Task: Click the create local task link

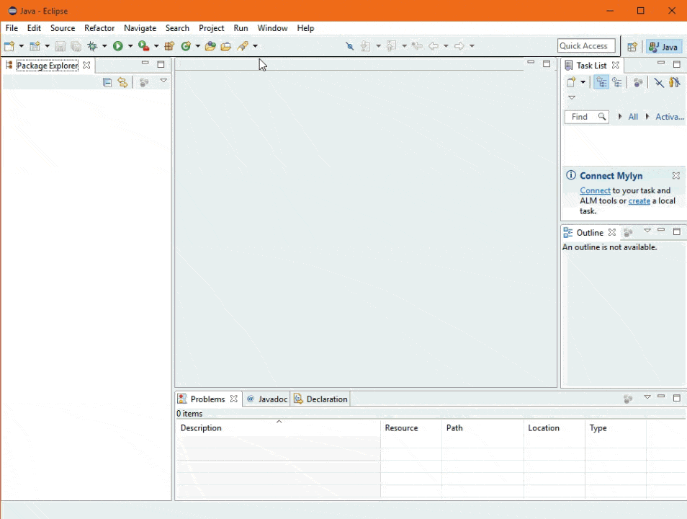Action: (639, 201)
